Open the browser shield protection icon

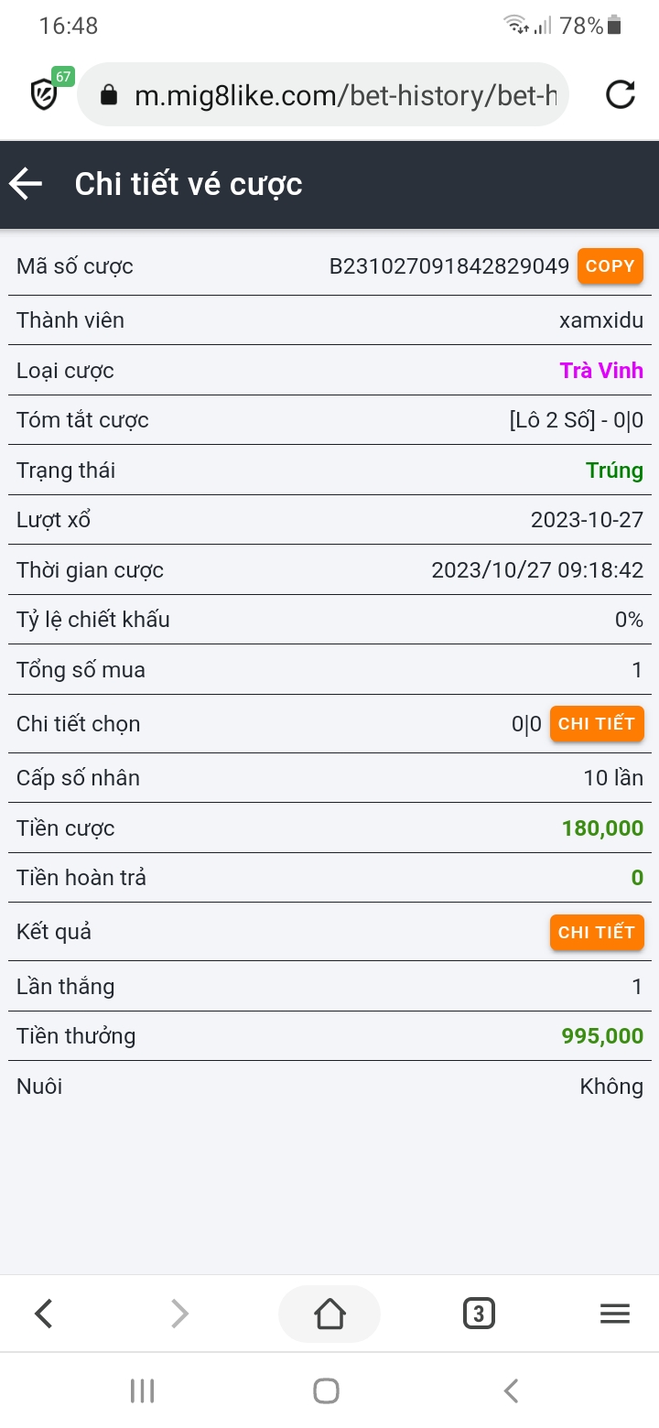coord(45,93)
